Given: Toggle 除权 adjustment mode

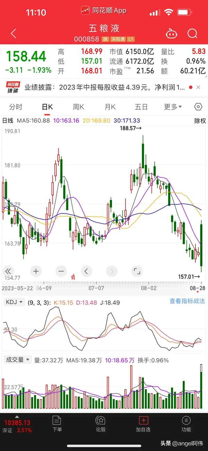Looking at the screenshot, I should click(200, 121).
